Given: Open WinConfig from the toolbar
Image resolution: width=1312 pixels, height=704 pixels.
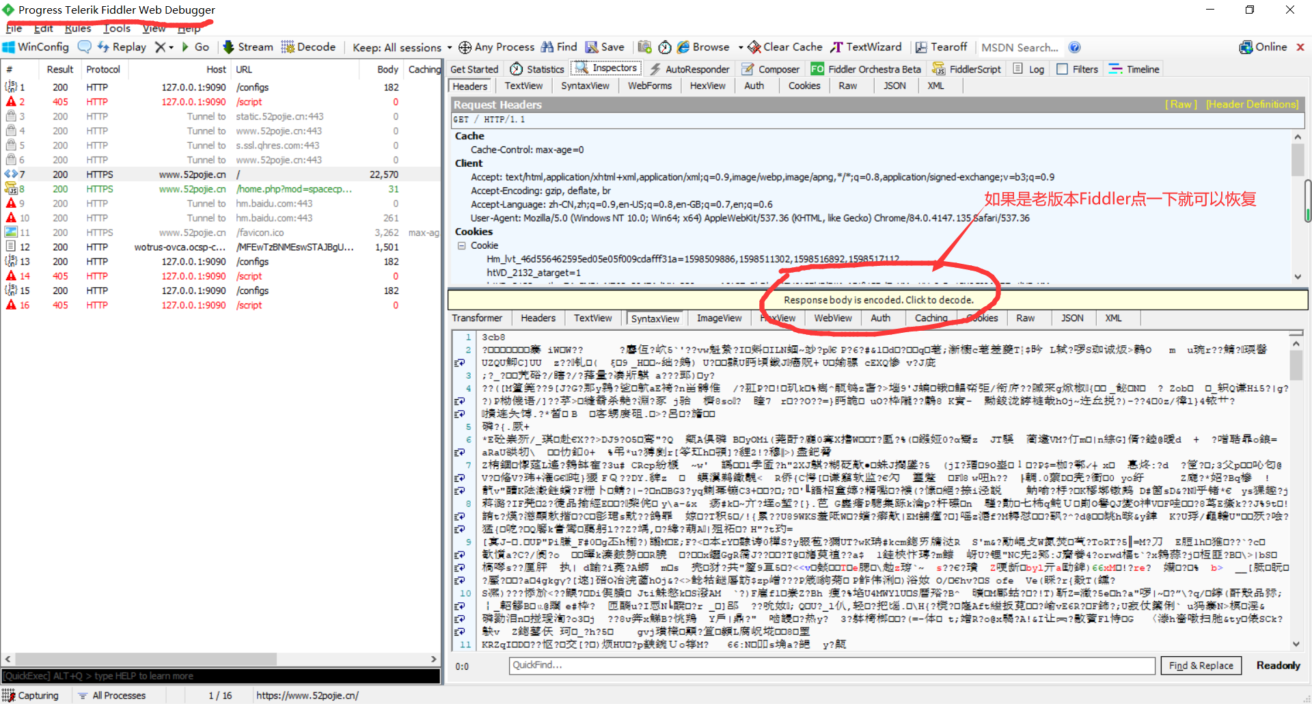Looking at the screenshot, I should tap(36, 47).
